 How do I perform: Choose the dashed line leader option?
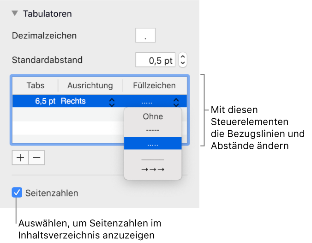153,130
